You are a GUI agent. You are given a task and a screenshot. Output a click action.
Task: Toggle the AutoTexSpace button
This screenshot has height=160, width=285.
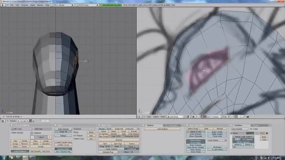click(20, 151)
